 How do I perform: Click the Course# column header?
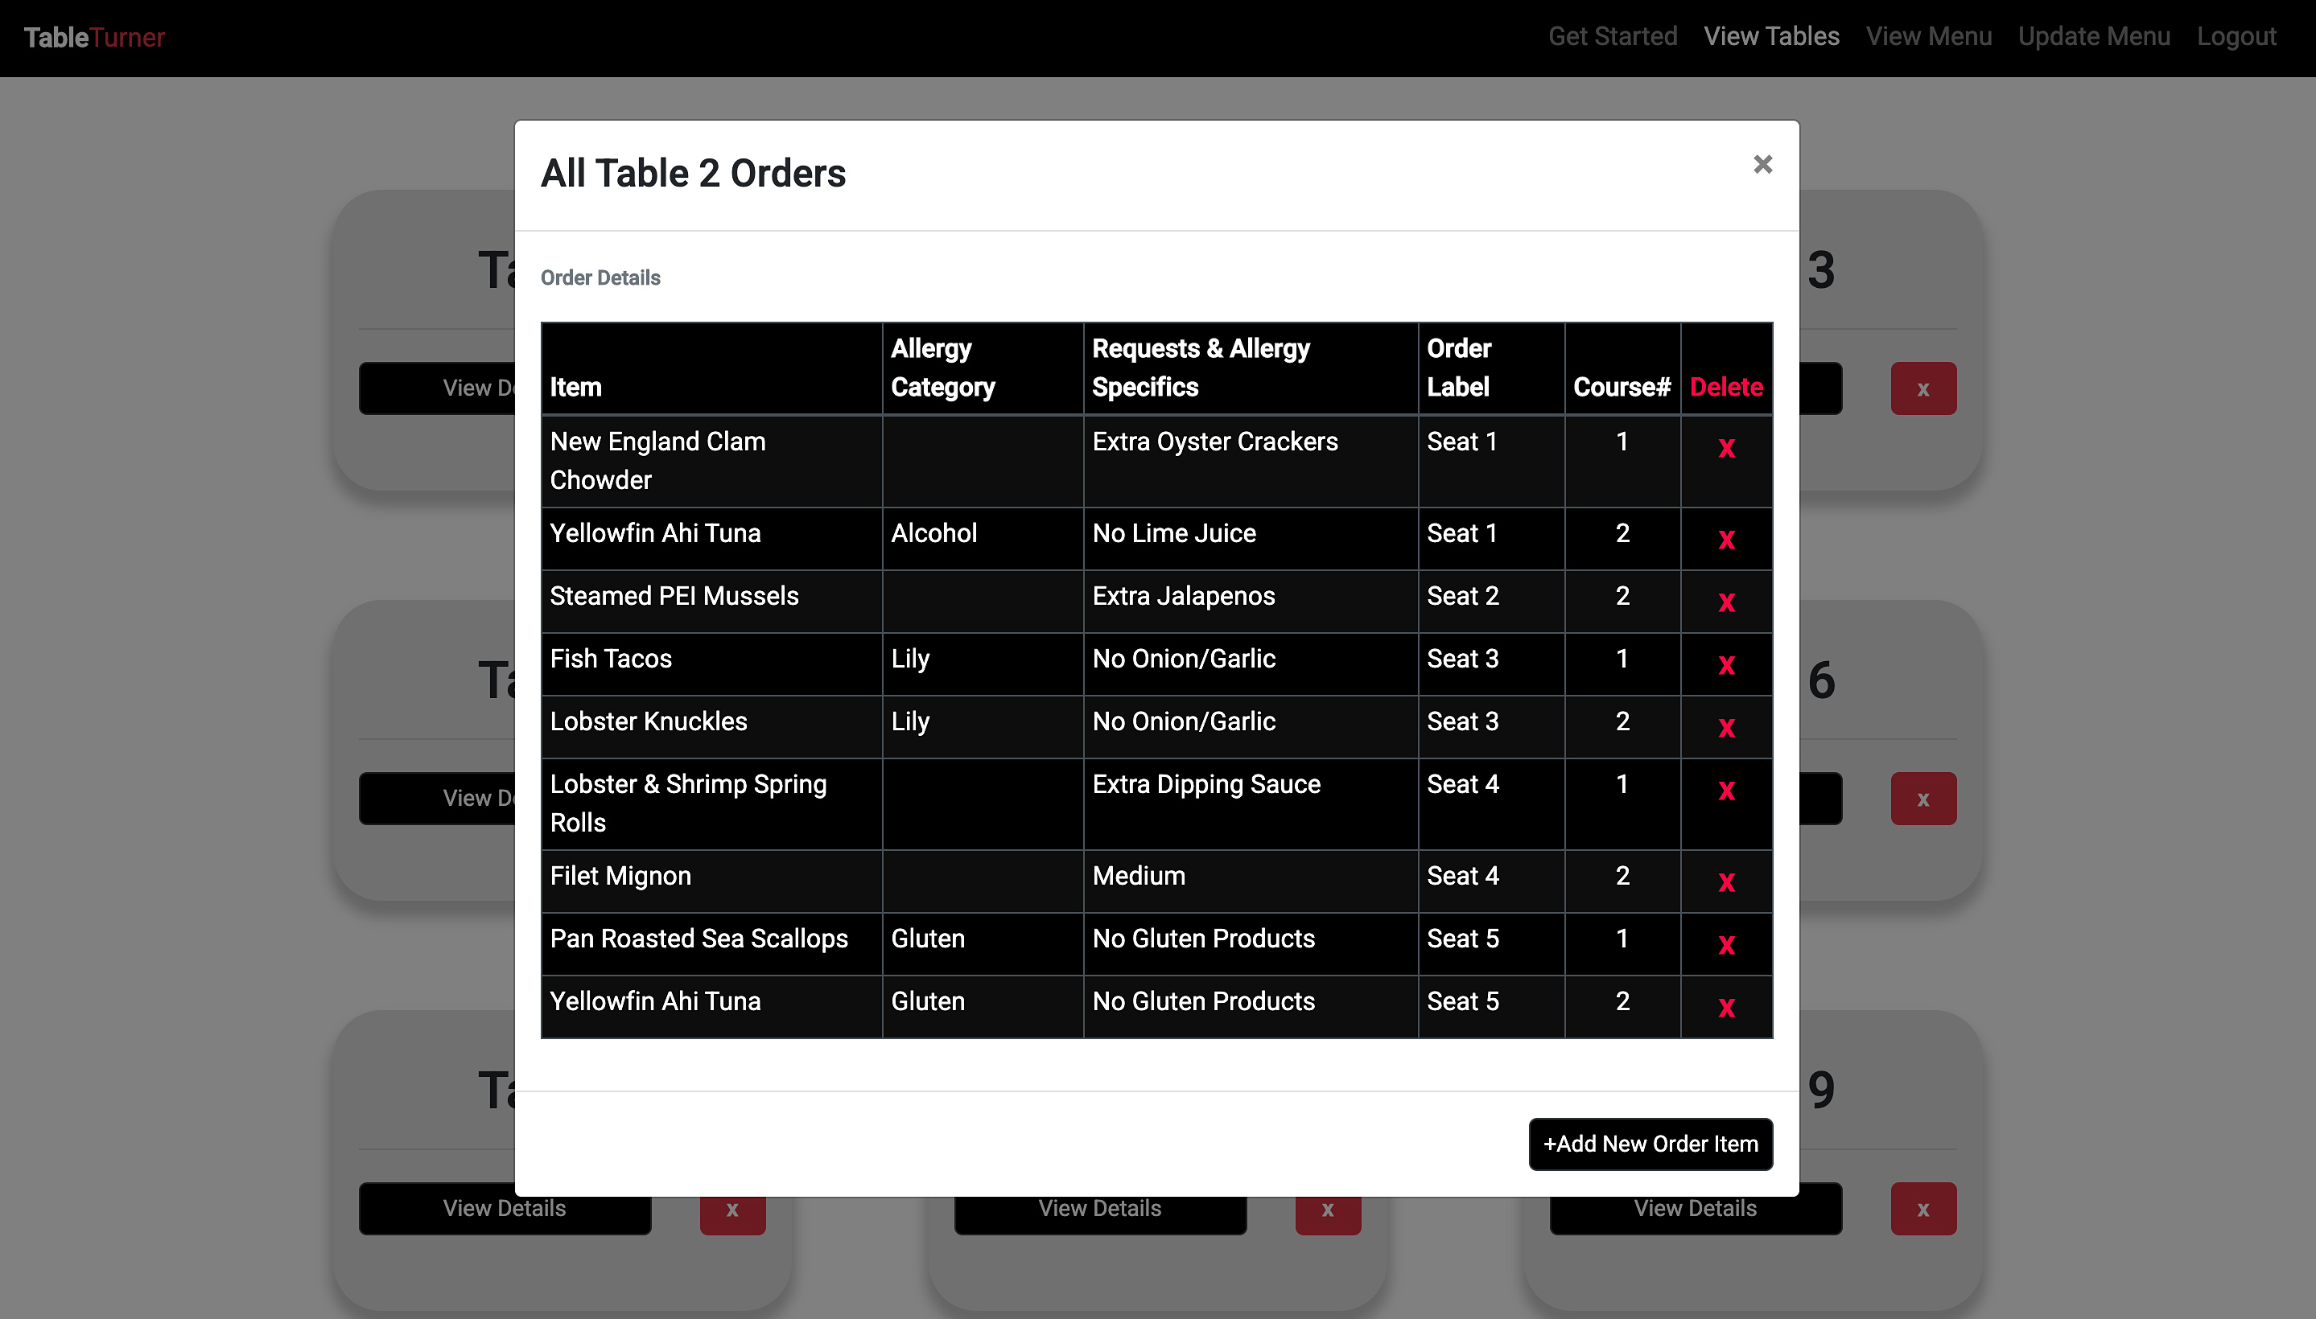1621,387
